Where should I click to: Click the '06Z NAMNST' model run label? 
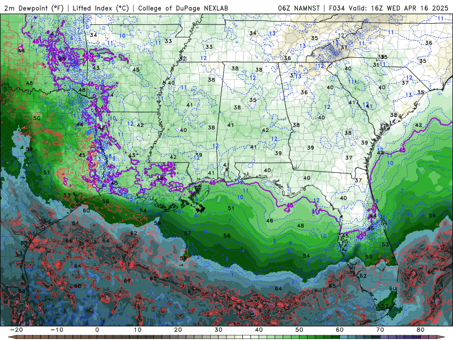pos(299,8)
